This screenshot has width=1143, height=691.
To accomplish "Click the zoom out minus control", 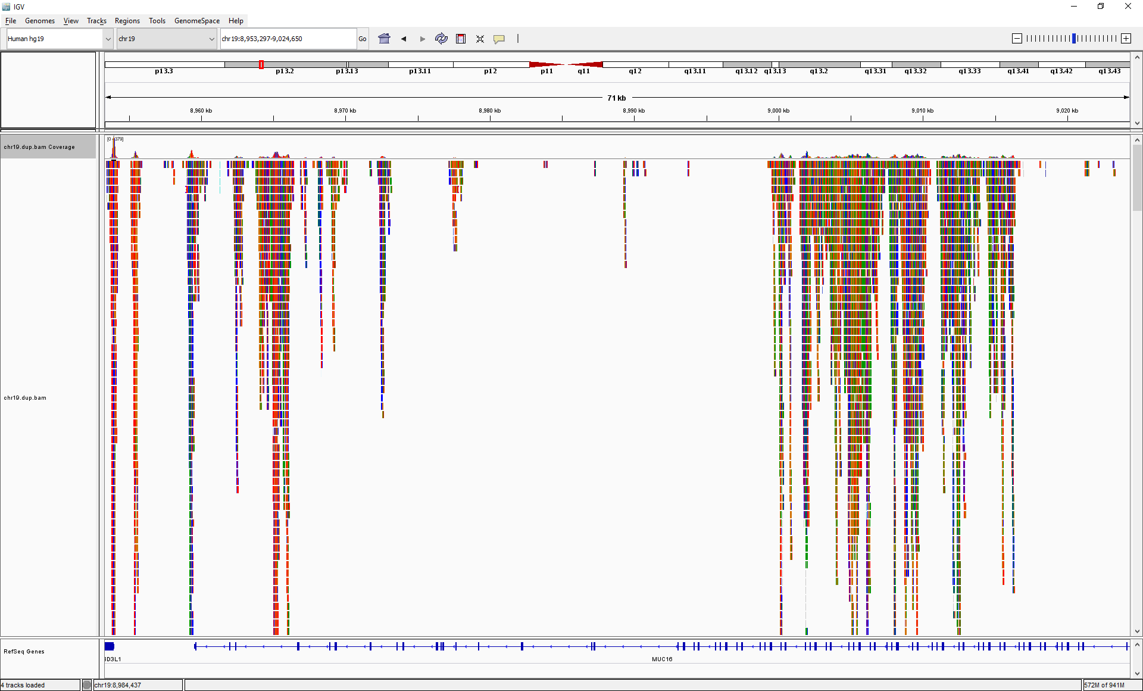I will point(1017,38).
